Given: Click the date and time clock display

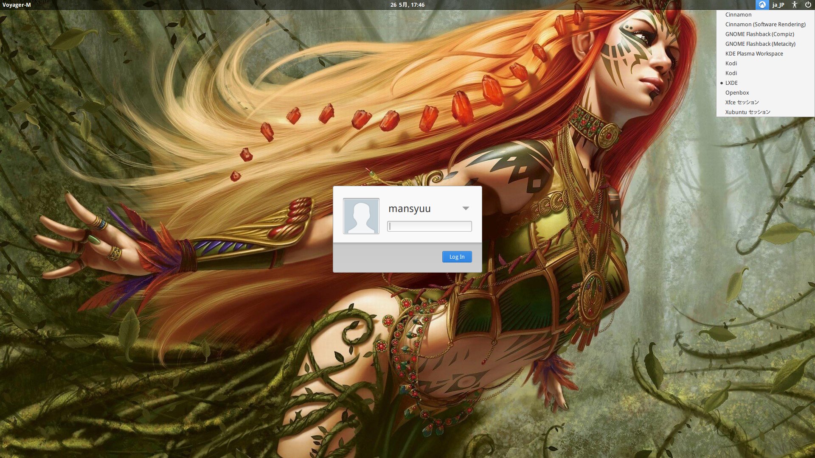Looking at the screenshot, I should (x=407, y=5).
